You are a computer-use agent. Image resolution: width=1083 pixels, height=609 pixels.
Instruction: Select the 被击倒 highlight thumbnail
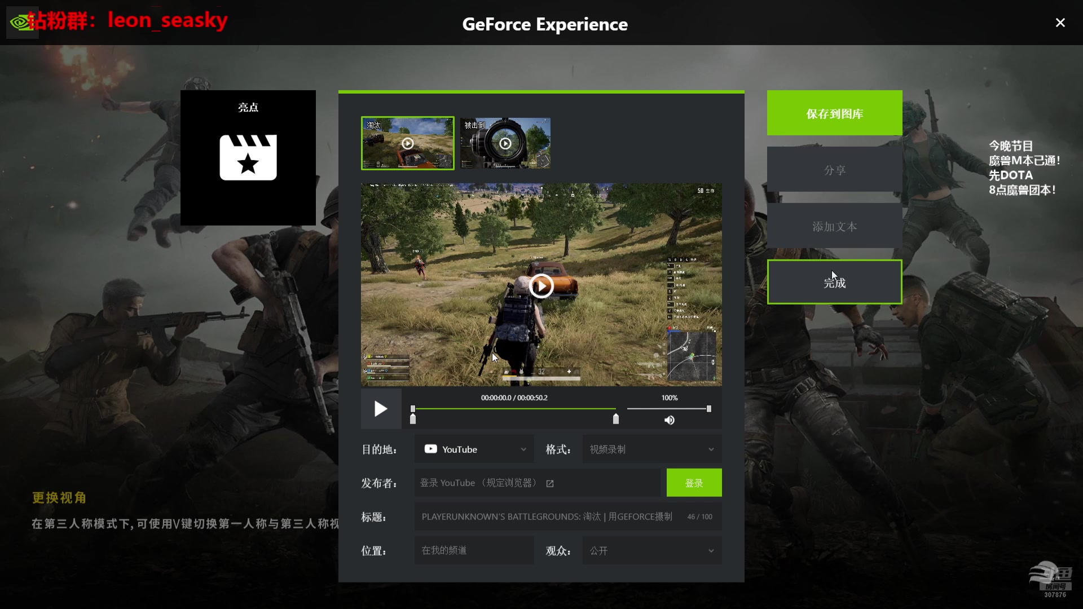pos(505,143)
